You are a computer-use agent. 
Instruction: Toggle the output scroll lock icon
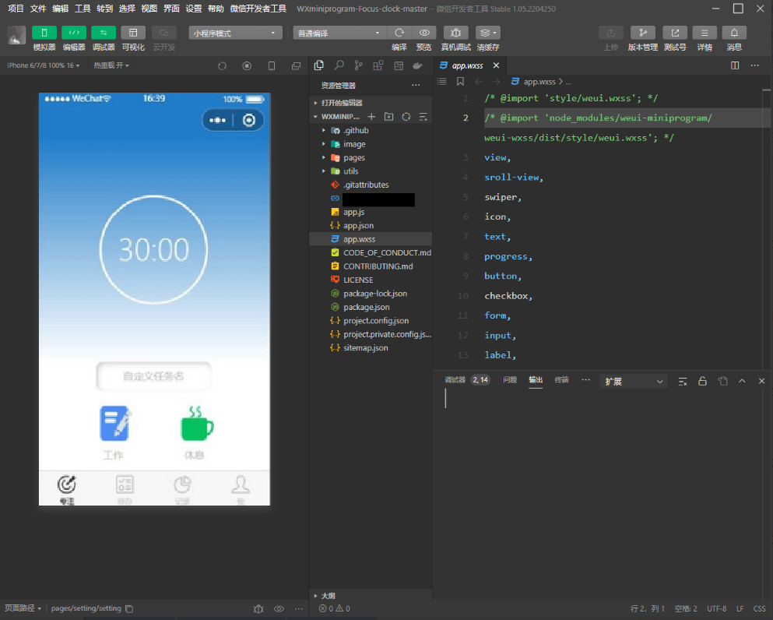pyautogui.click(x=702, y=382)
